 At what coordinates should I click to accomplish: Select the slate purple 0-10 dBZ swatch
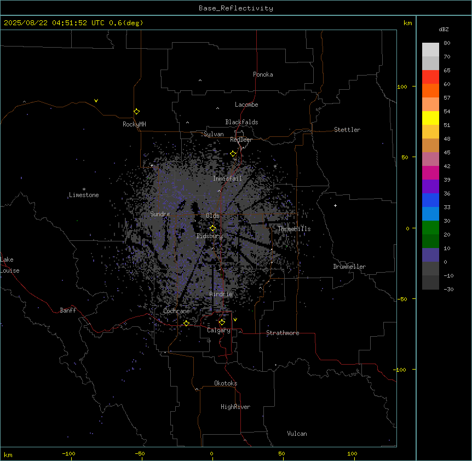(430, 255)
